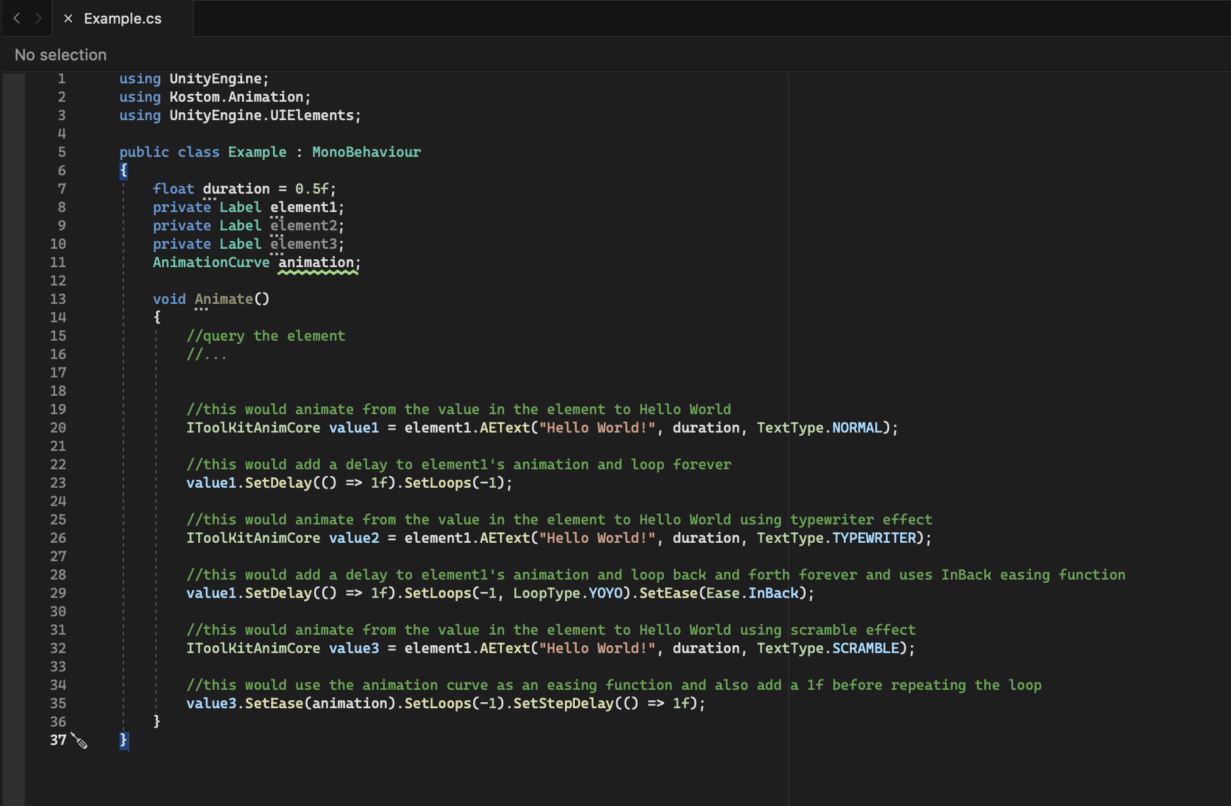Click the underlined animation variable declaration

point(316,263)
